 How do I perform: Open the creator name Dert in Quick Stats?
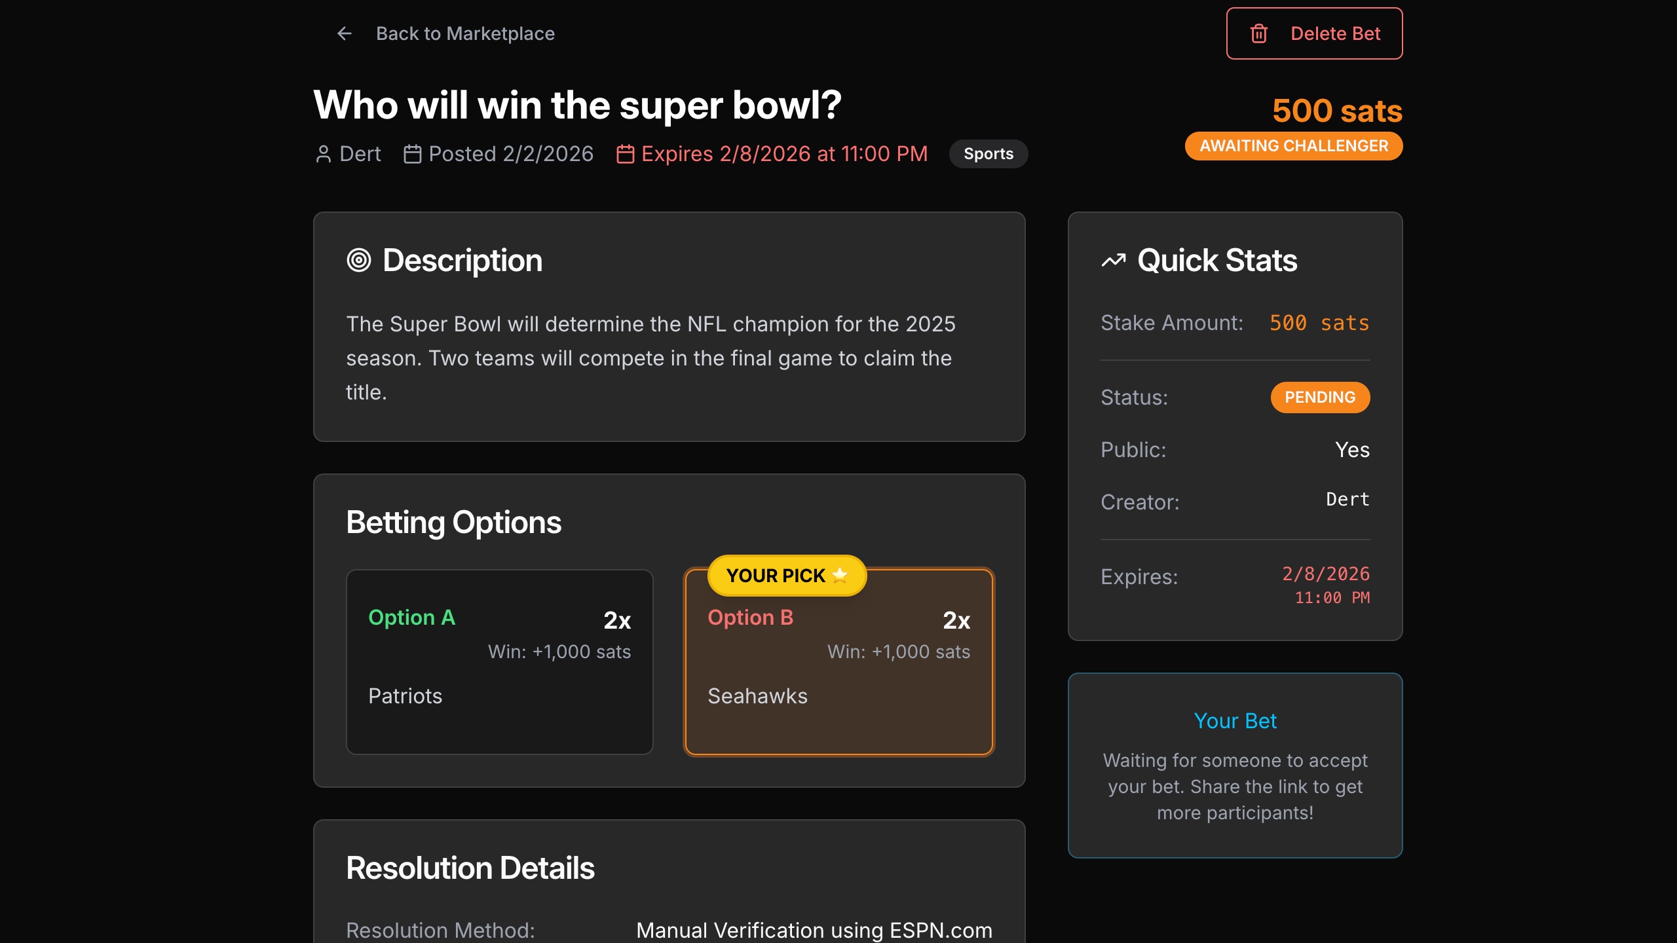1347,500
